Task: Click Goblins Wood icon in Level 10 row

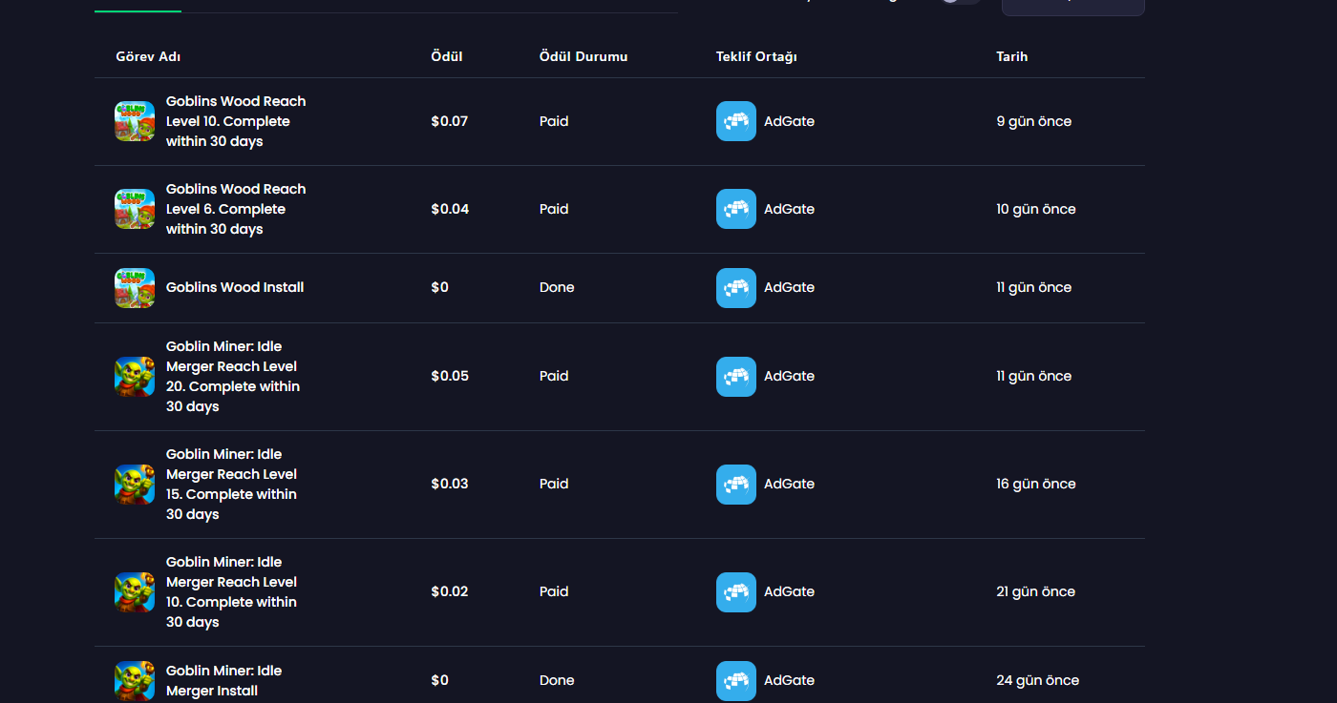Action: pyautogui.click(x=135, y=121)
